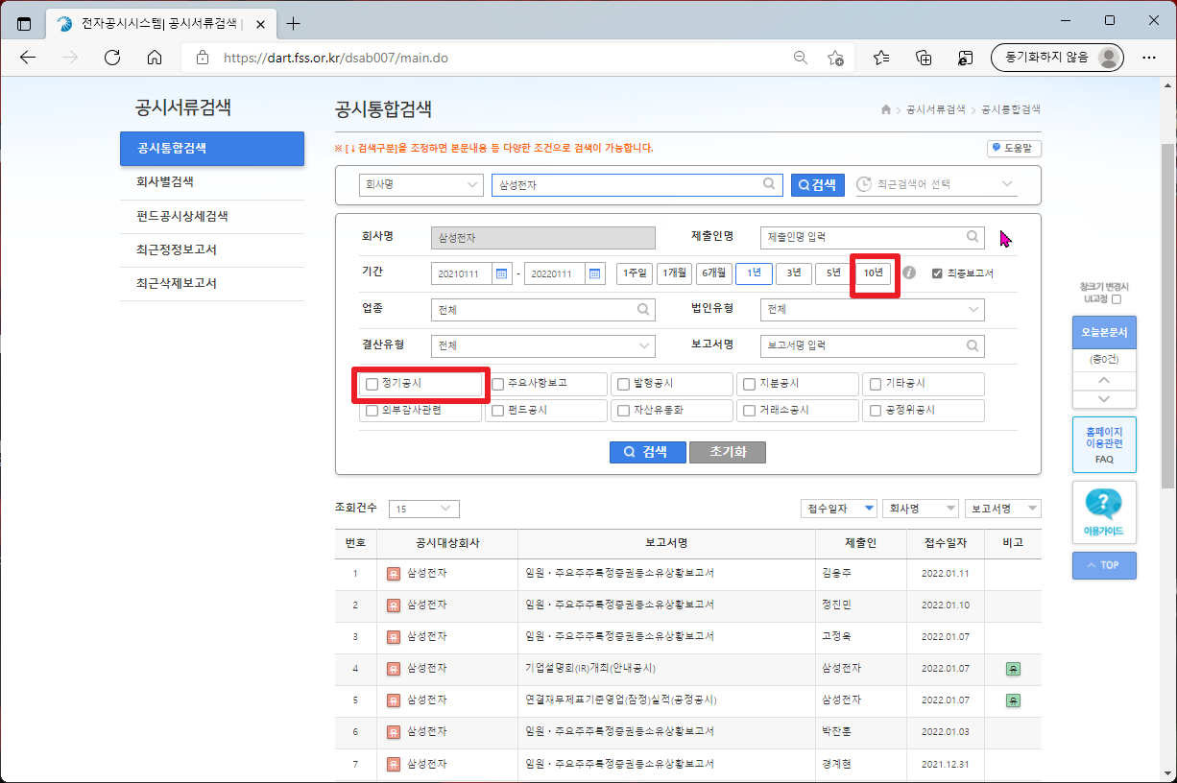Click the 제출인명 입력 input field
Image resolution: width=1177 pixels, height=783 pixels.
point(872,236)
